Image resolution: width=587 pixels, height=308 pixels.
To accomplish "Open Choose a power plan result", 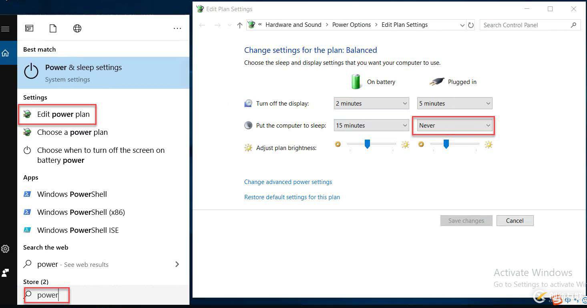I will (x=103, y=132).
